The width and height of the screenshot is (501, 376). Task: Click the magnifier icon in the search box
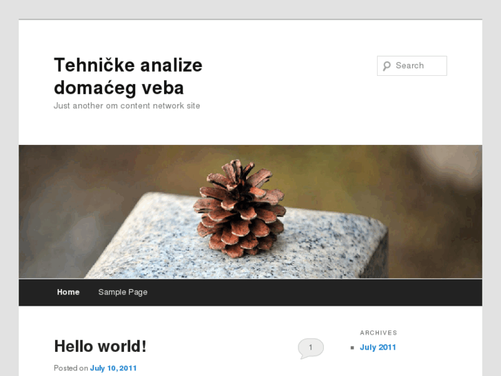[387, 66]
